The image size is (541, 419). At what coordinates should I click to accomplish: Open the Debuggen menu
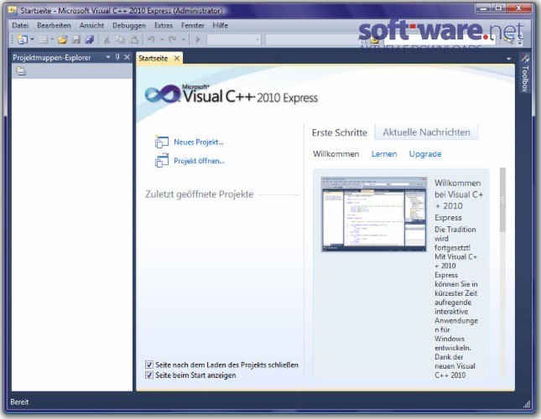(x=129, y=26)
